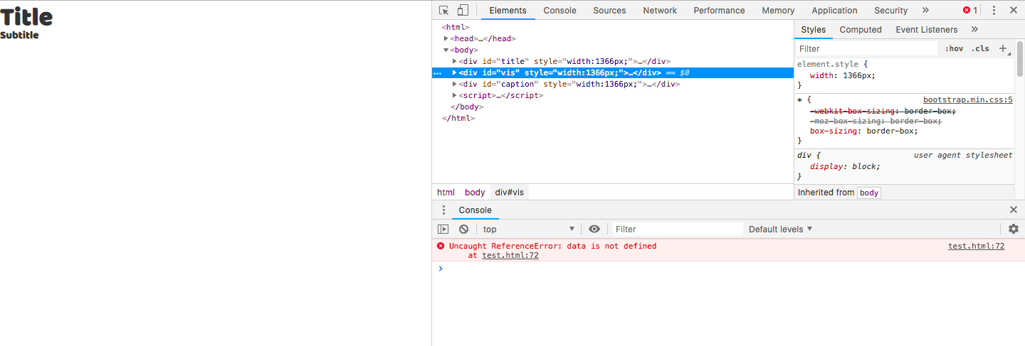The image size is (1025, 346).
Task: Expand the script element node
Action: coord(455,95)
